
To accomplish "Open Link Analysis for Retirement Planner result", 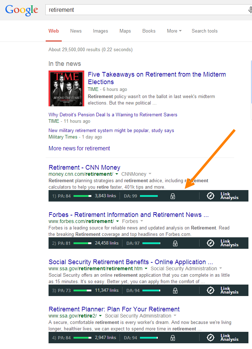I will pyautogui.click(x=230, y=338).
